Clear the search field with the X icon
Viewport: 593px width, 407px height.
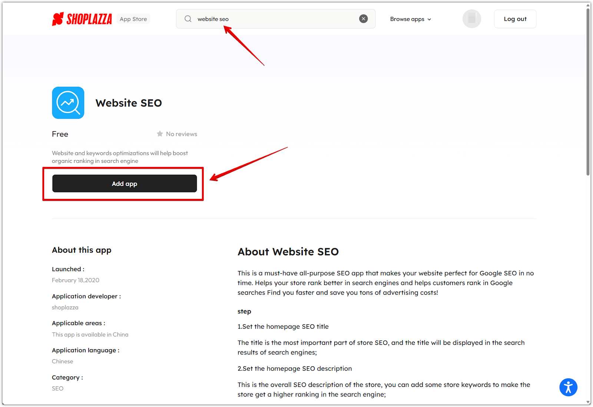(363, 19)
